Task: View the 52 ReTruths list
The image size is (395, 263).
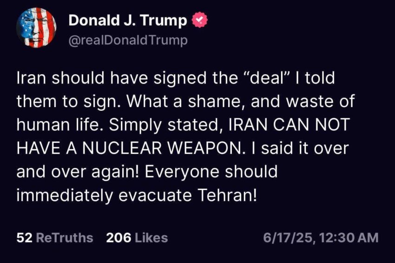Action: coord(55,237)
